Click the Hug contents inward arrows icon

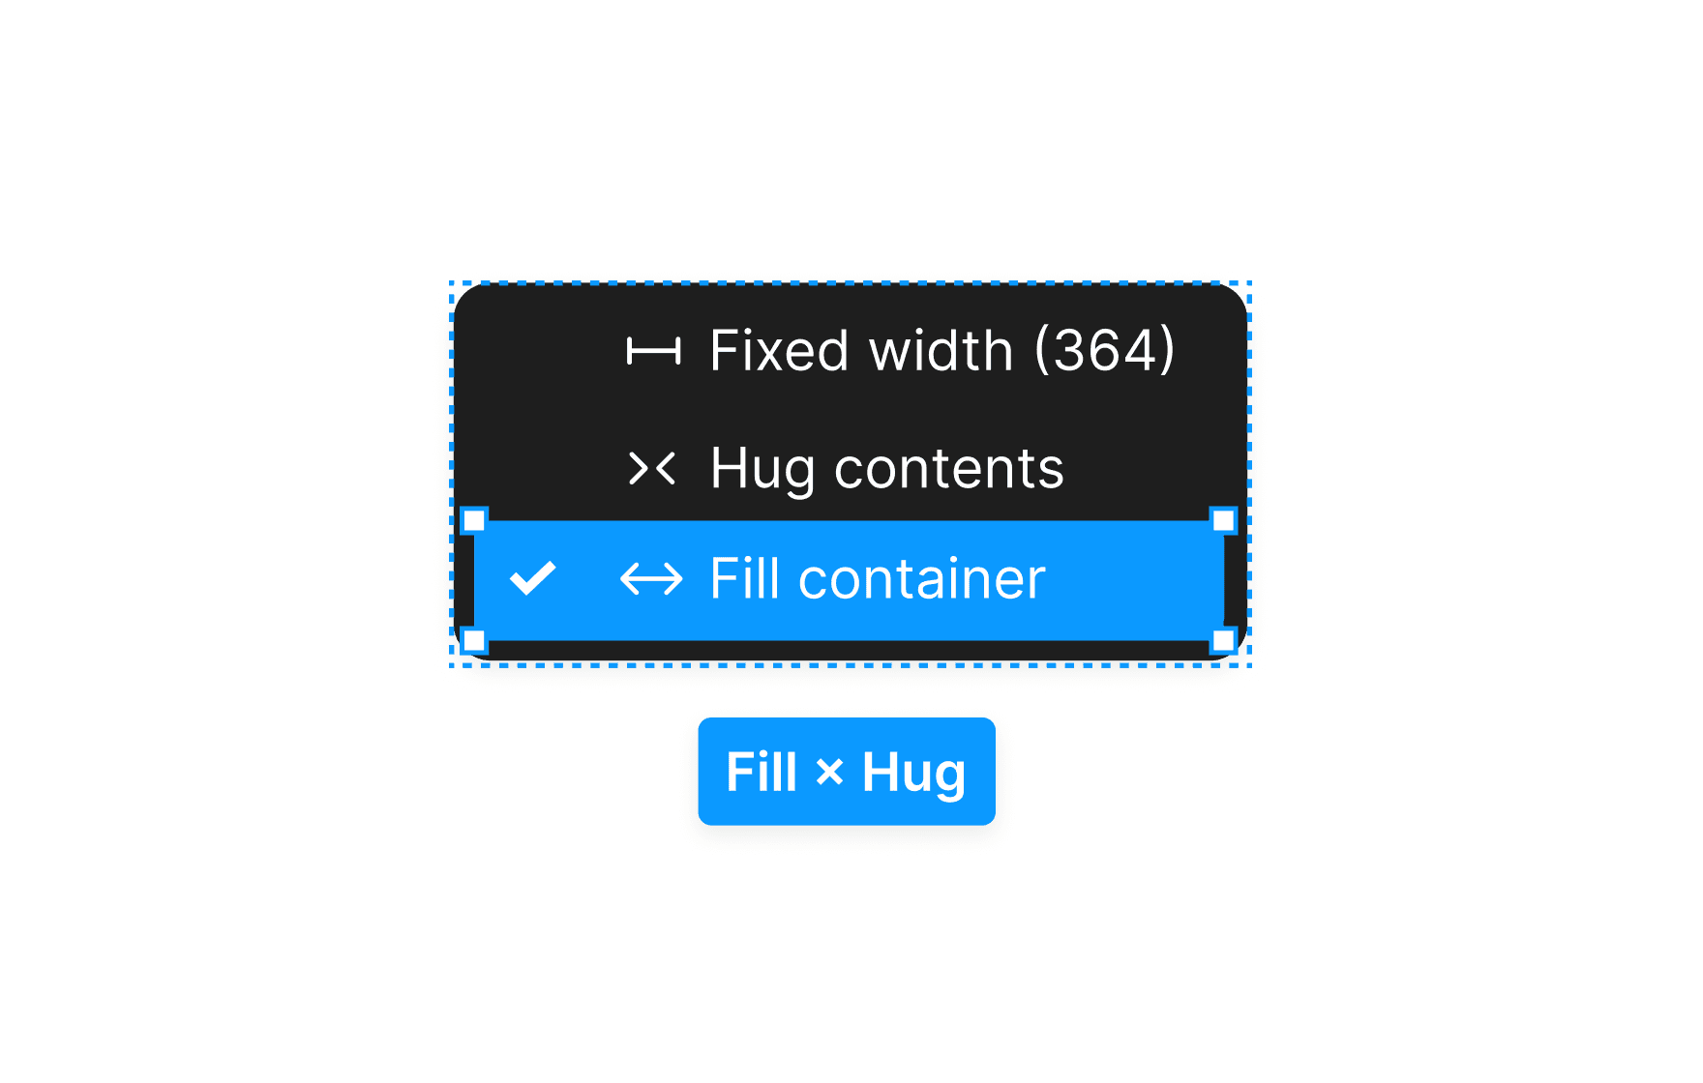click(652, 469)
